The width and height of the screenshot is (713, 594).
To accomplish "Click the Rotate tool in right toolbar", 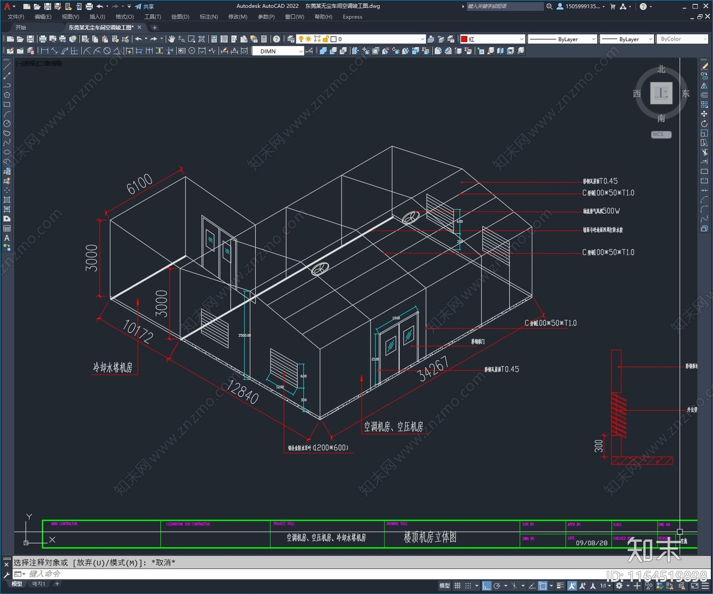I will point(704,123).
